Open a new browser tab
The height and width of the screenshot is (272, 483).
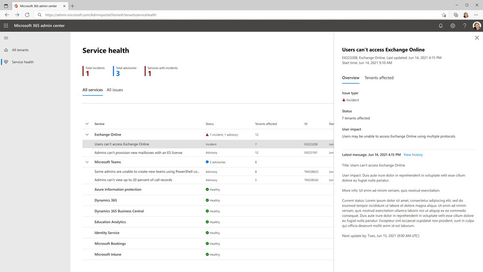pyautogui.click(x=73, y=6)
